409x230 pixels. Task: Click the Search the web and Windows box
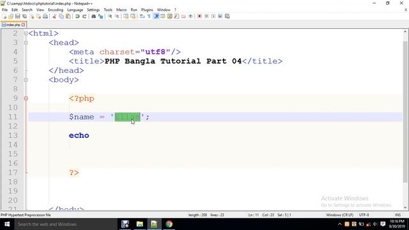pyautogui.click(x=65, y=224)
